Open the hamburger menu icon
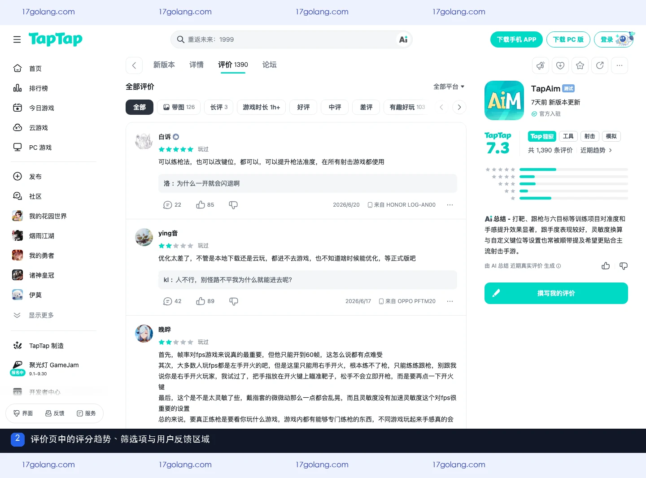Screen dimensions: 646x478 (x=17, y=39)
